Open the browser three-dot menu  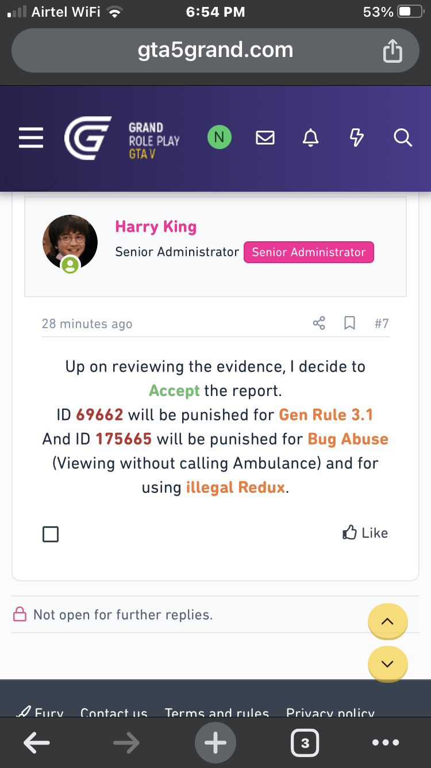click(x=386, y=743)
